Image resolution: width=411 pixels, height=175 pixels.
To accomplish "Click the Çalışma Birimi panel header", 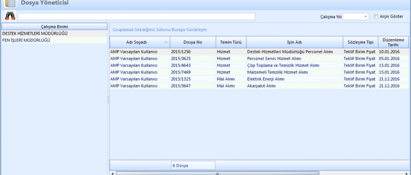I will [54, 27].
